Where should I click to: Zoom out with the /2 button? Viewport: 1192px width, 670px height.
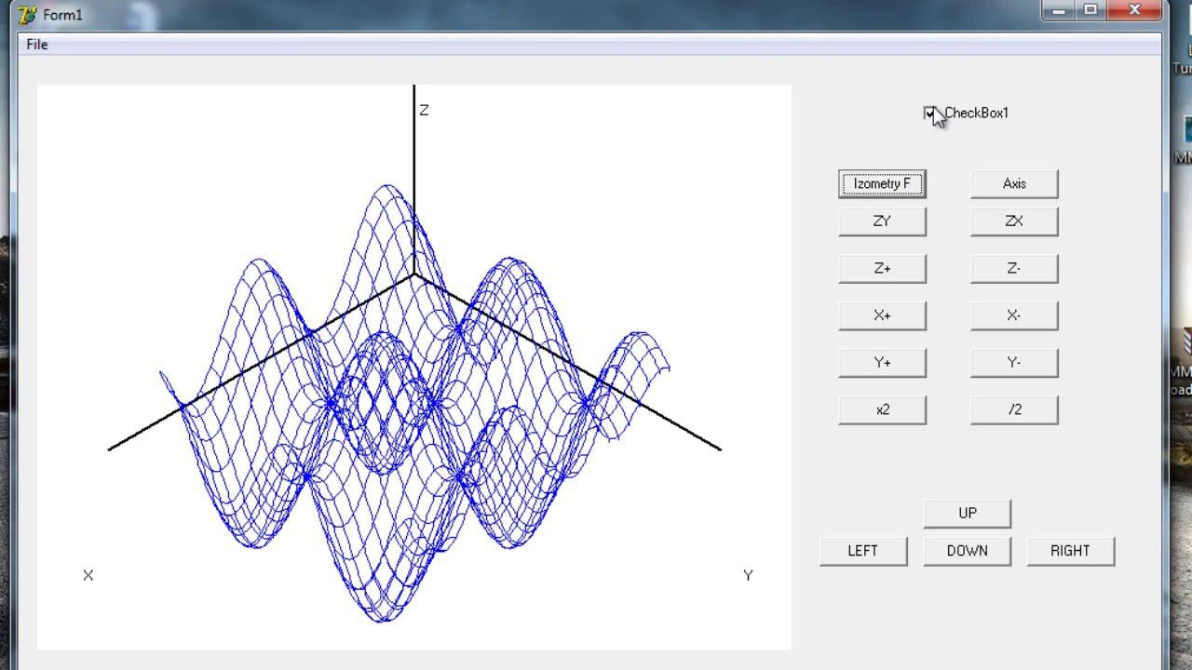click(x=1014, y=409)
